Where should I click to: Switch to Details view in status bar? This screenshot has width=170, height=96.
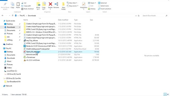[x=165, y=94]
